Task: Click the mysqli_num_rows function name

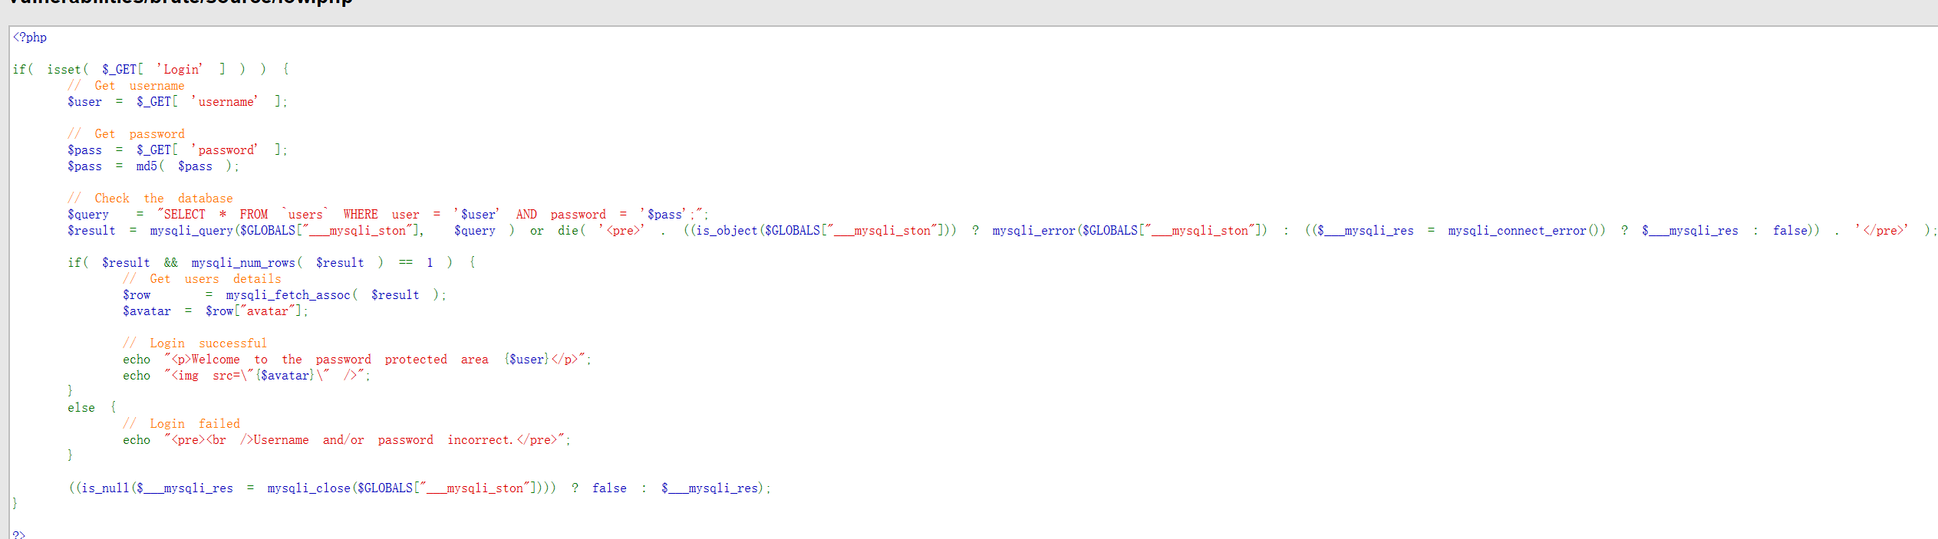Action: (x=243, y=263)
